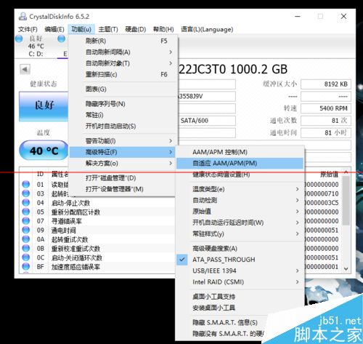Screen dimensions: 363x344
Task: Click the blue status orb for attribute BF
Action: click(26, 266)
